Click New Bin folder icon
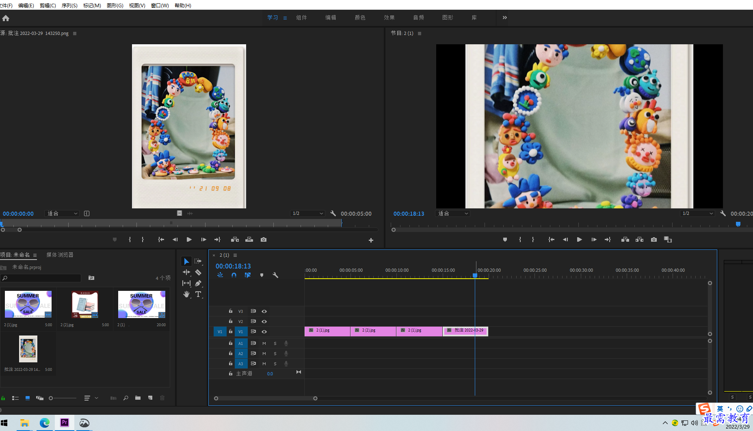This screenshot has height=431, width=753. [x=138, y=398]
